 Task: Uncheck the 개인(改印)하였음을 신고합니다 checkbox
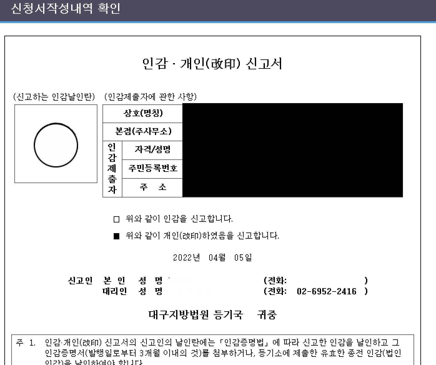117,237
